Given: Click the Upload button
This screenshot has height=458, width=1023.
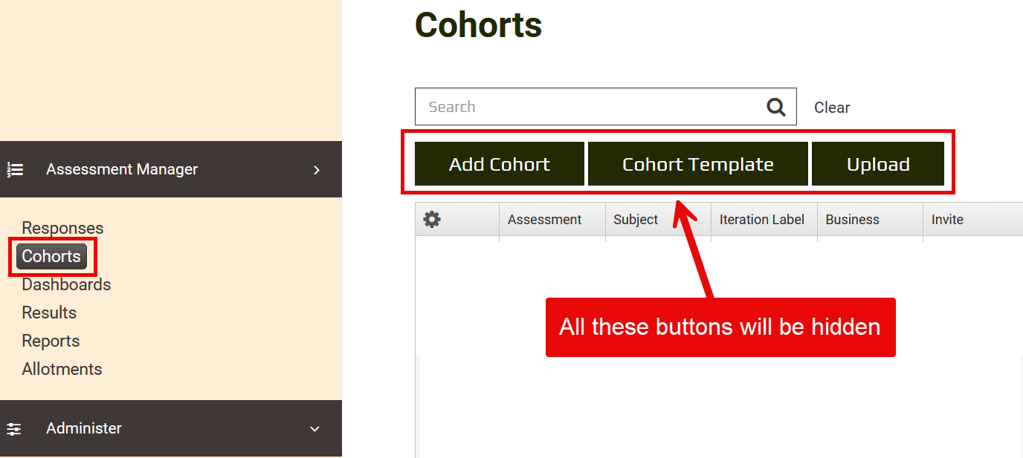Looking at the screenshot, I should click(877, 164).
